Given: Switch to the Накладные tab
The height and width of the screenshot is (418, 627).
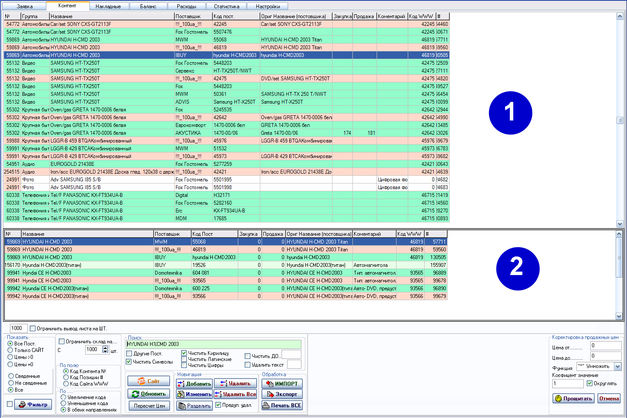Looking at the screenshot, I should [108, 6].
